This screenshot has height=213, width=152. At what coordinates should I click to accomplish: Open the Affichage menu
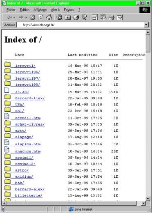point(40,10)
